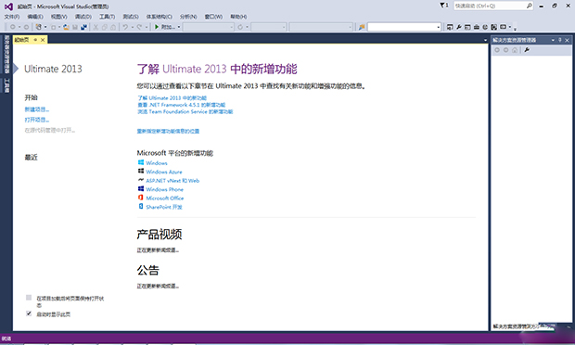
Task: Toggle keep page open after project loads
Action: click(x=29, y=298)
